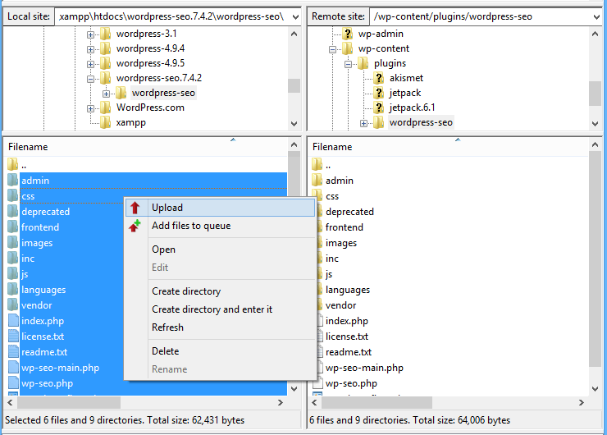Select wordpress-seo in the remote tree
Screen dimensions: 607x435
pyautogui.click(x=421, y=122)
